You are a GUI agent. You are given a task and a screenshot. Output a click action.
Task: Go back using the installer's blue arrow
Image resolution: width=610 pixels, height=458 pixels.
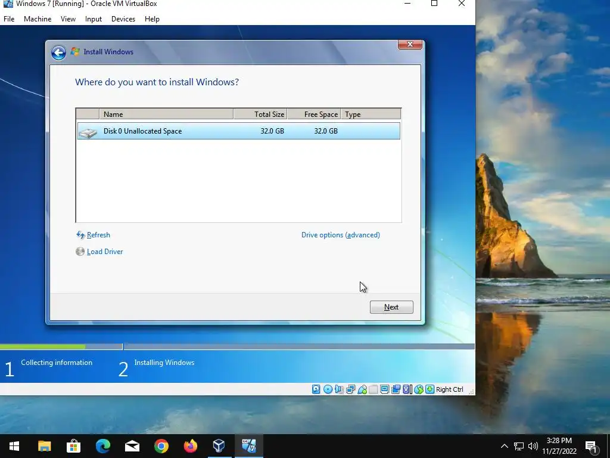tap(58, 52)
